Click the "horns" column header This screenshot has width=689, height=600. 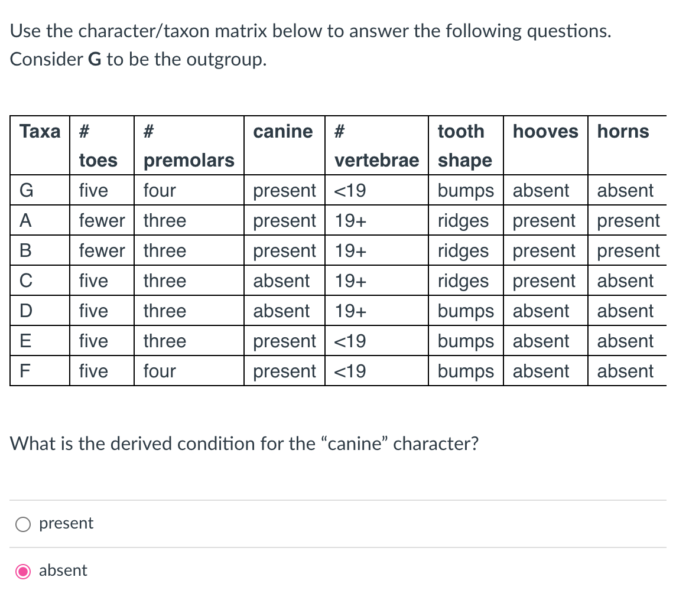(622, 131)
